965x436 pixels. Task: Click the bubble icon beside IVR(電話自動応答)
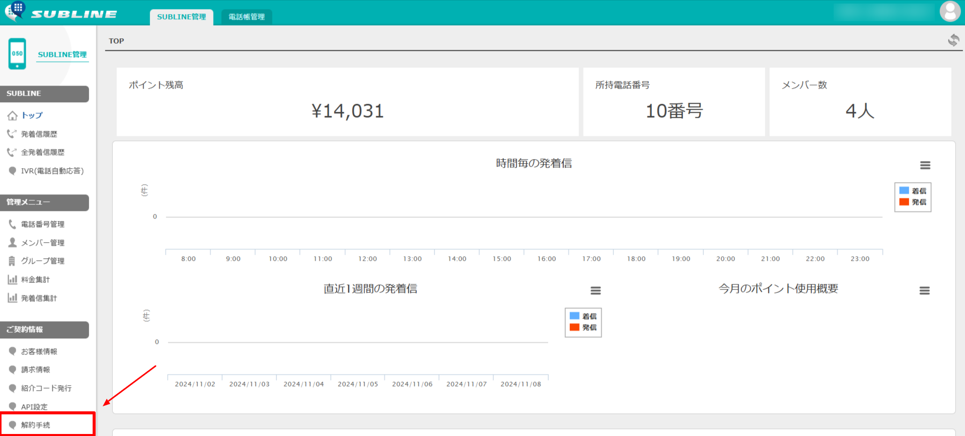[x=13, y=171]
